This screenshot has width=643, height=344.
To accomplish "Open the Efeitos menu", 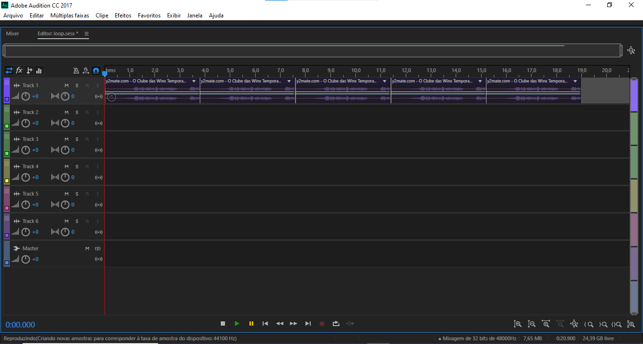I will pos(123,16).
